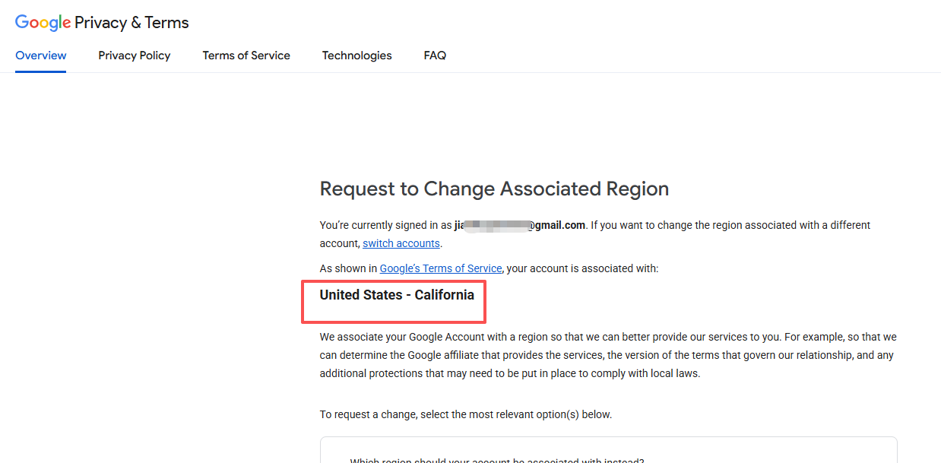Click the 'We associate your Google Account' paragraph

(608, 355)
